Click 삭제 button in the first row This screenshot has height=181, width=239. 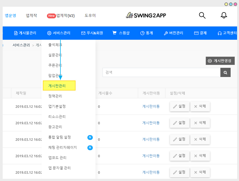coord(200,106)
